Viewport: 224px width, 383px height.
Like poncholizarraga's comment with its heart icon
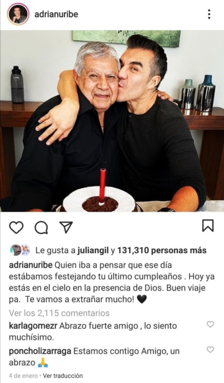coord(211,349)
